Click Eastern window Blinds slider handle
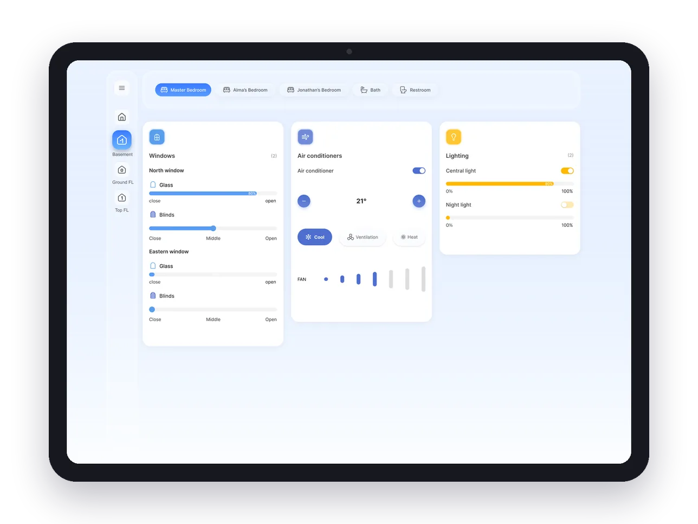This screenshot has height=524, width=698. coord(152,310)
